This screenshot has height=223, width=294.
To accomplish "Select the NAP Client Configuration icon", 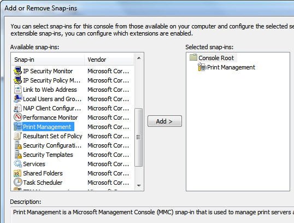I will click(x=18, y=108).
